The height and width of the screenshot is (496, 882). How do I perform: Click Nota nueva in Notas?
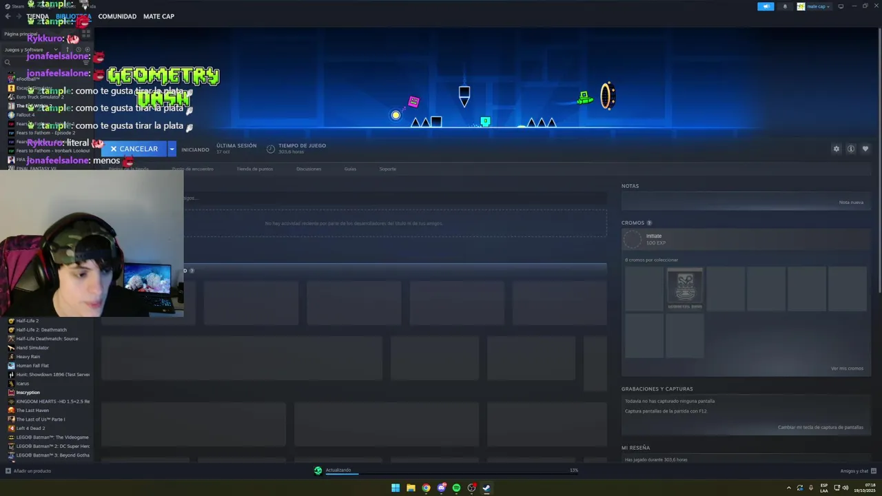click(x=851, y=203)
